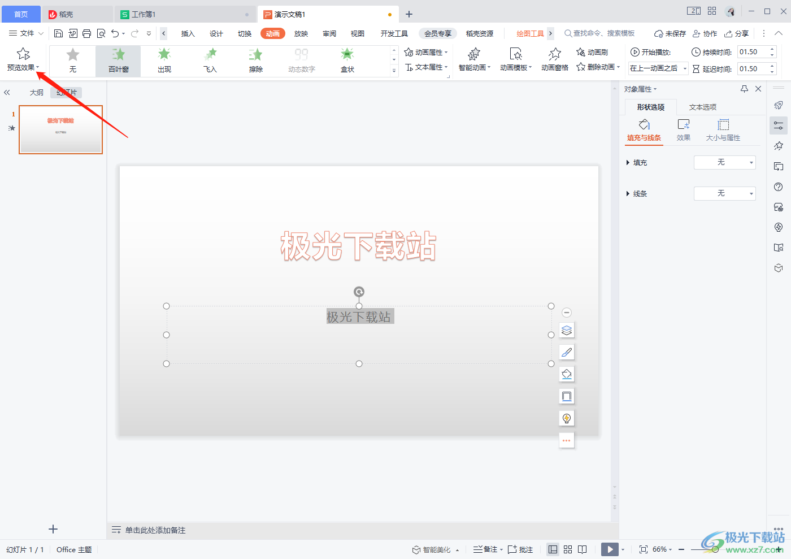Switch to reading view in status bar
The height and width of the screenshot is (559, 791).
(583, 549)
